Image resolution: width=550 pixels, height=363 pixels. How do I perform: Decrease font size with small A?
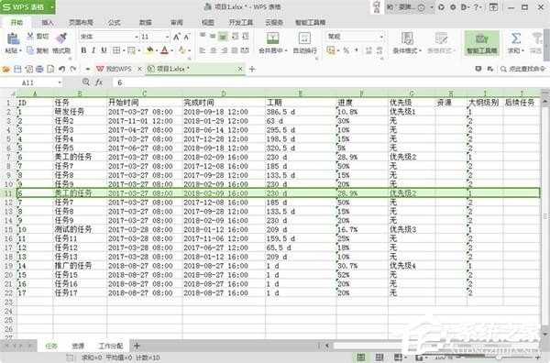coord(187,37)
